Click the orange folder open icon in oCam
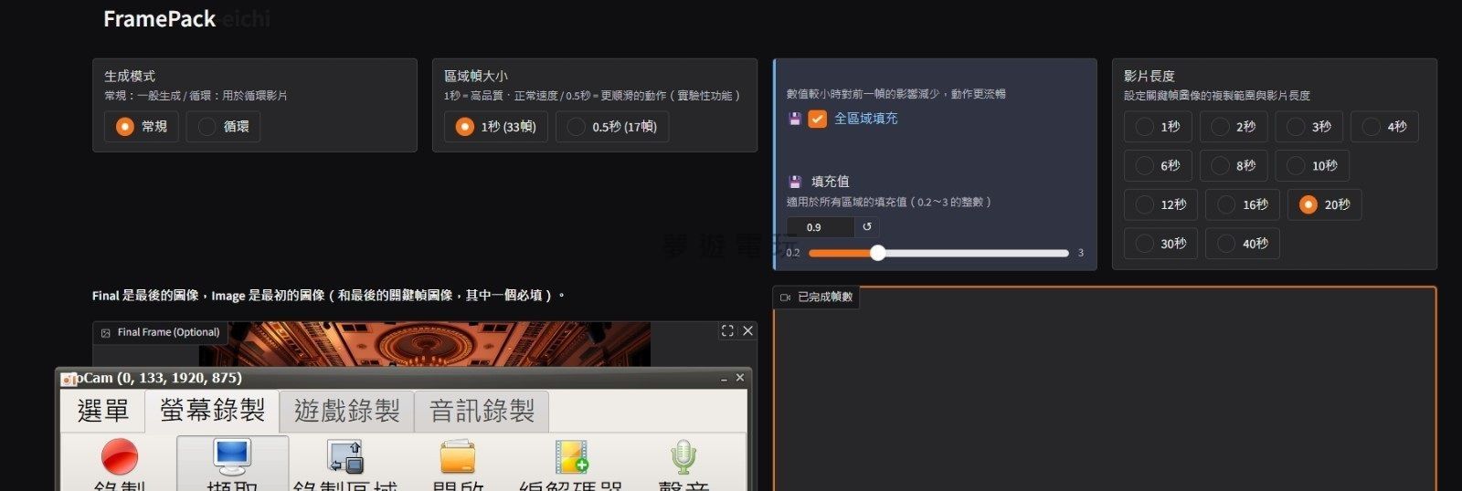Screen dimensions: 1462x491 [x=458, y=456]
